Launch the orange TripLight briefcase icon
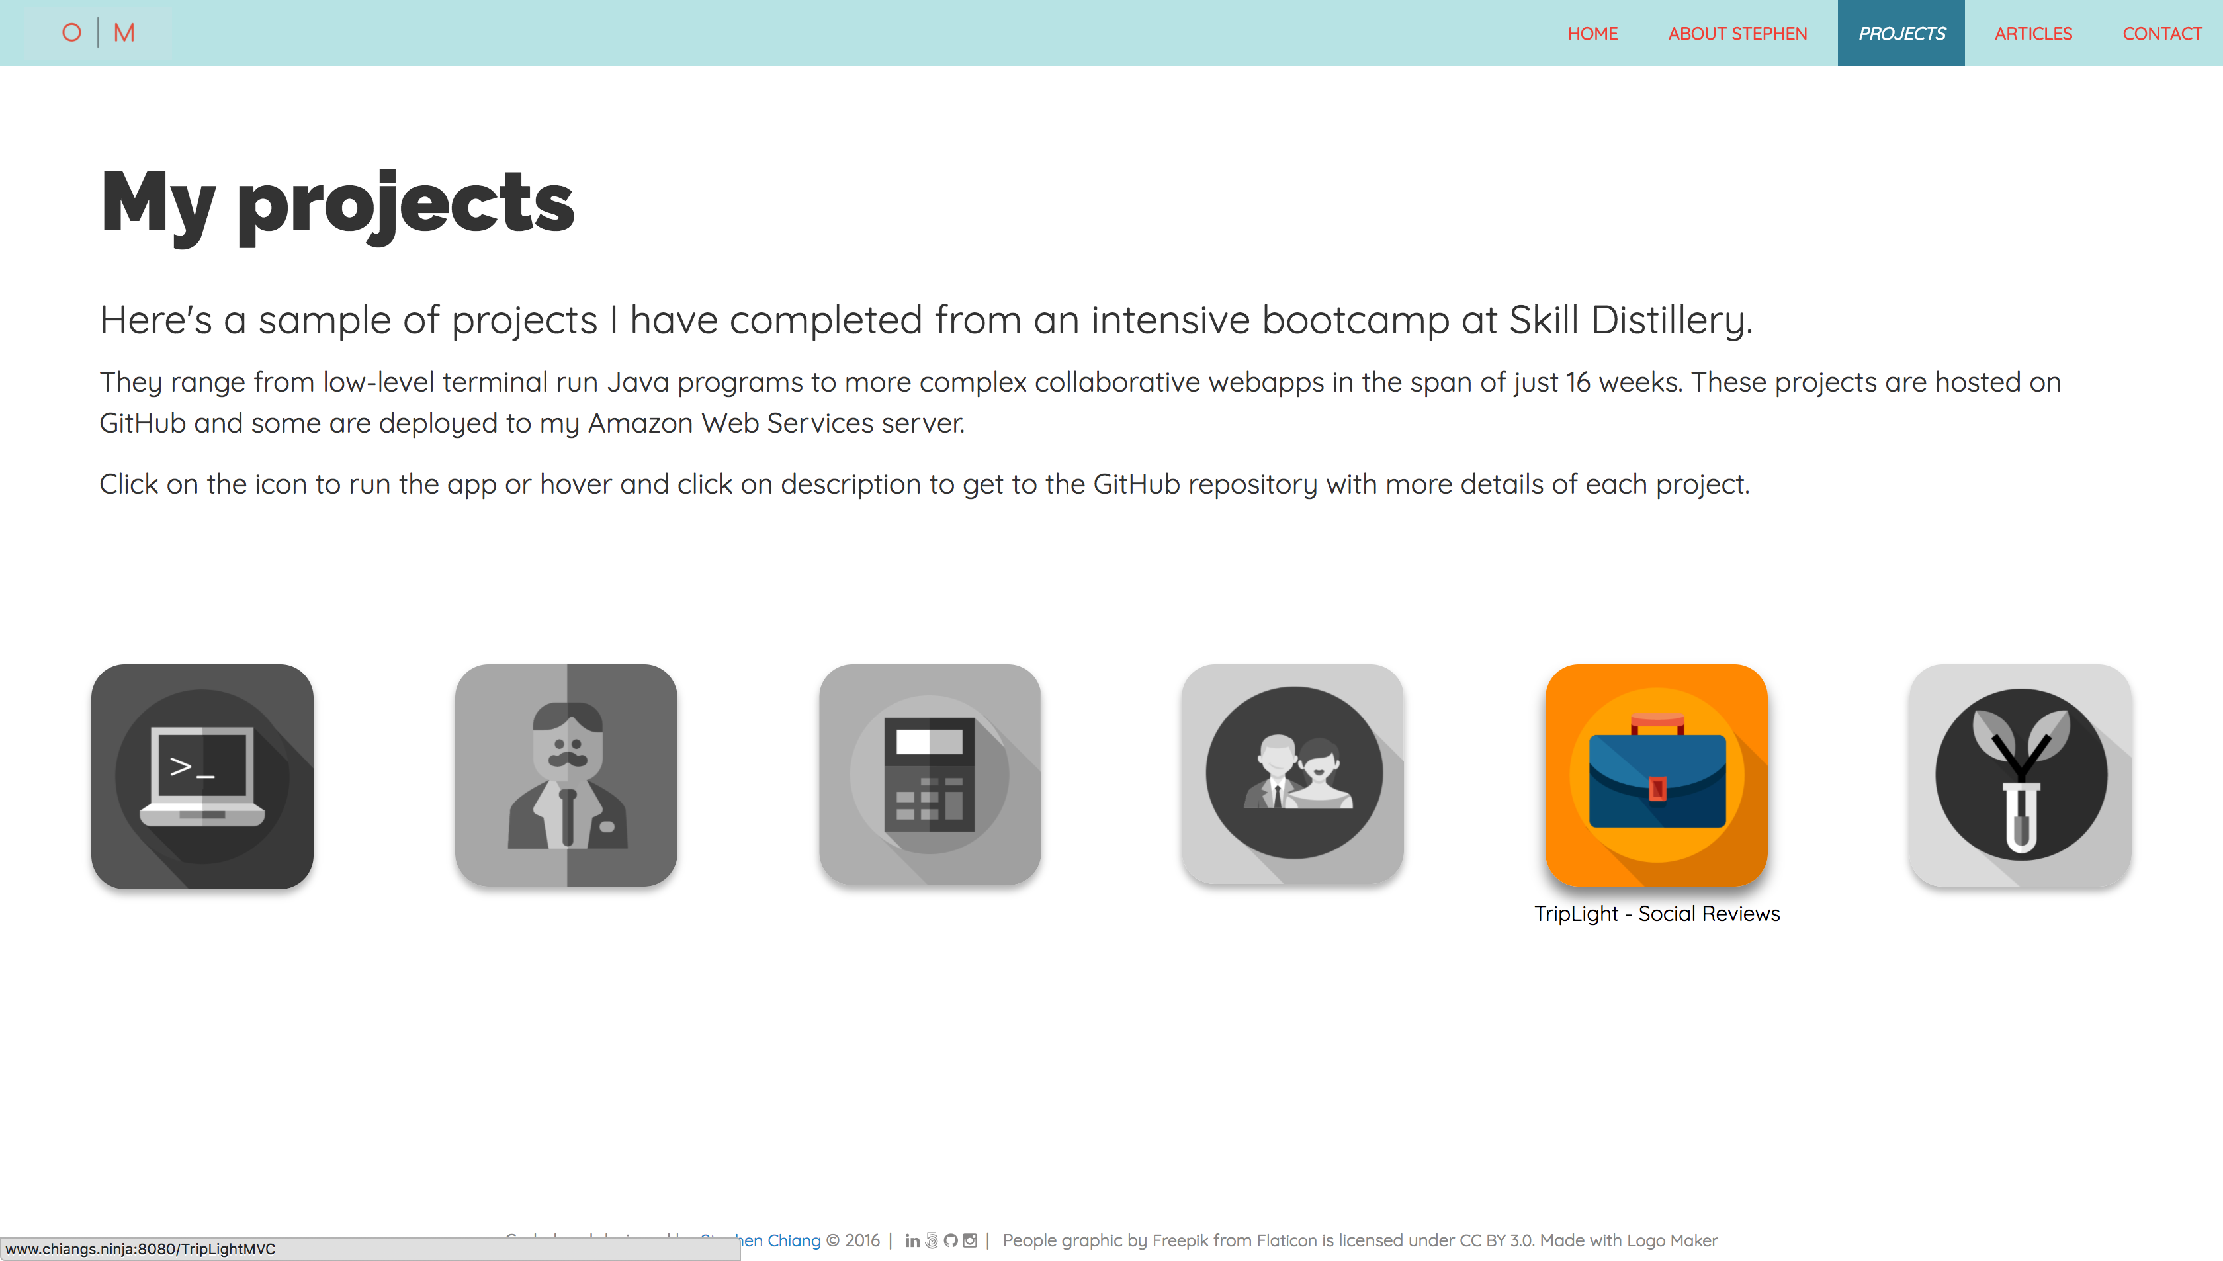This screenshot has width=2223, height=1261. pyautogui.click(x=1656, y=775)
